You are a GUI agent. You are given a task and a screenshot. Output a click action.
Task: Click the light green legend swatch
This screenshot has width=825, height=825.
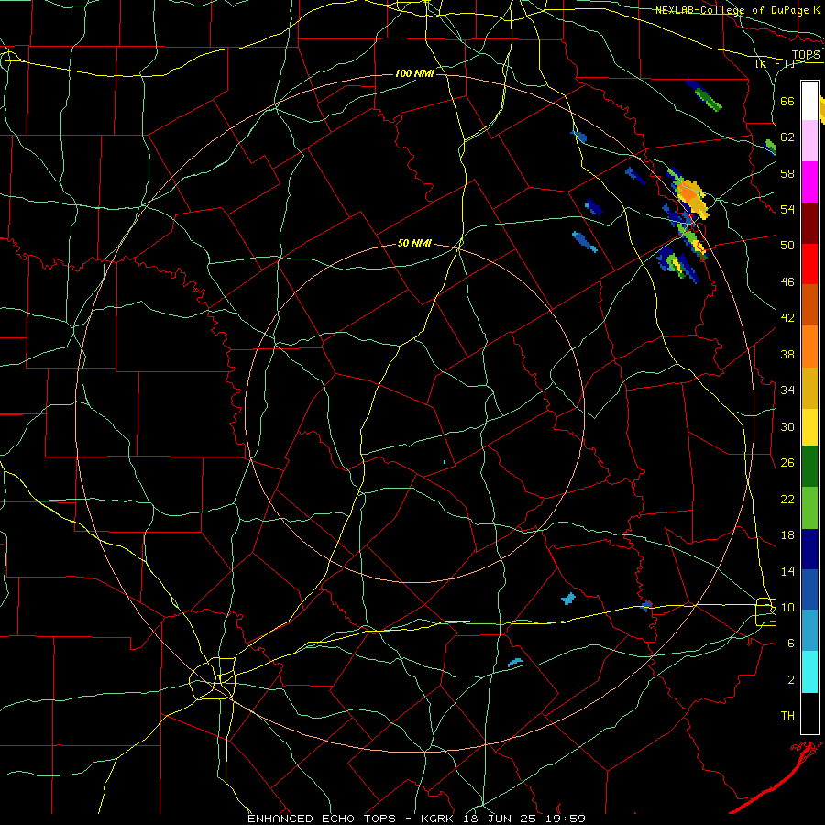[809, 508]
